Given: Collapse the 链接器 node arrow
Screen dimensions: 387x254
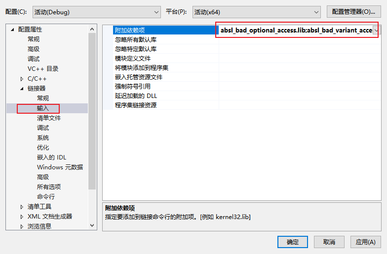Looking at the screenshot, I should coord(22,89).
